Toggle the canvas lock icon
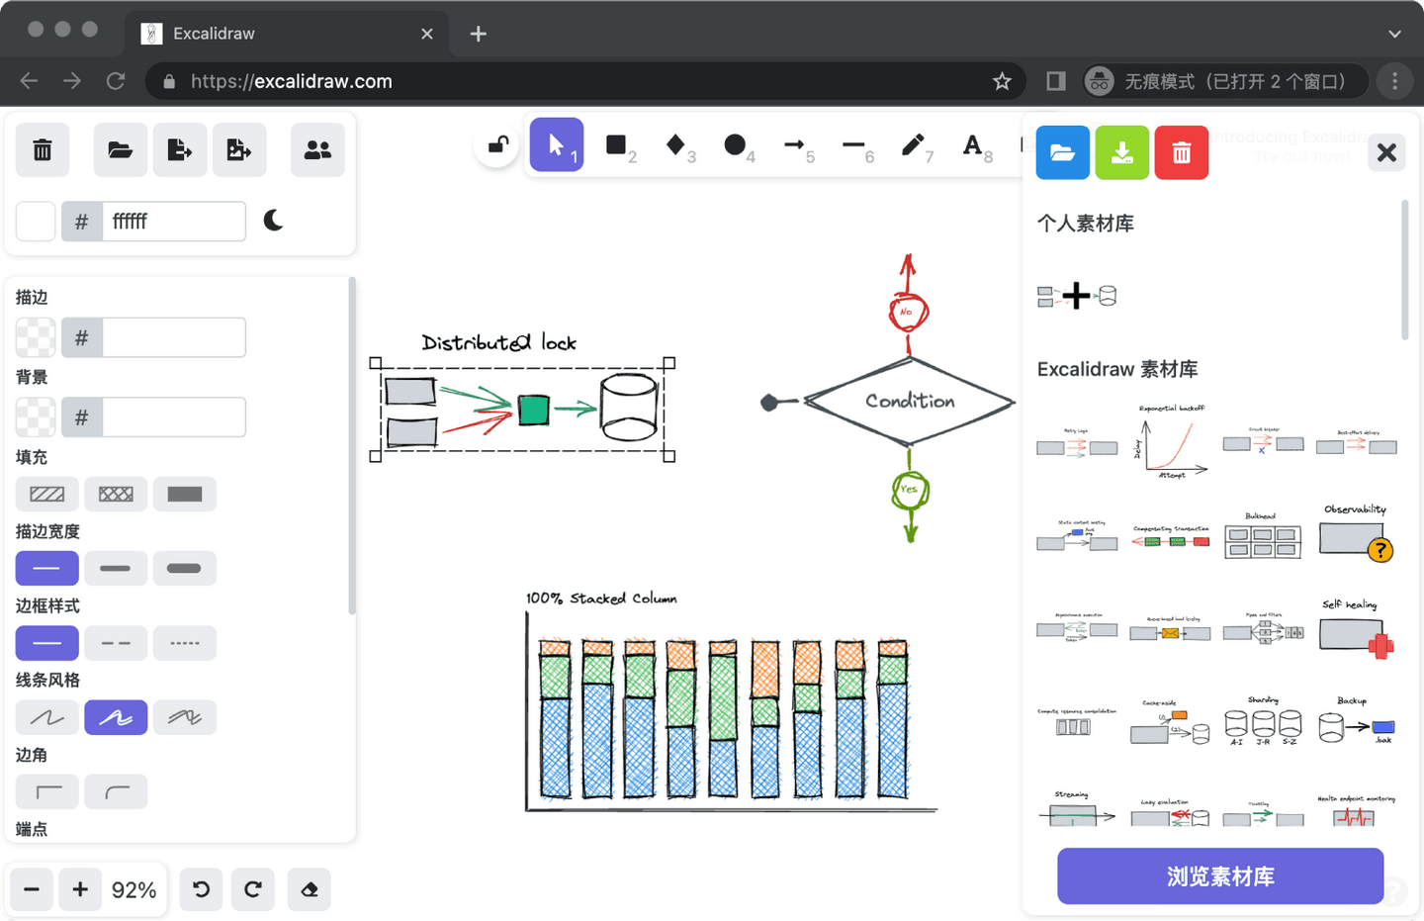The width and height of the screenshot is (1424, 921). [x=497, y=145]
